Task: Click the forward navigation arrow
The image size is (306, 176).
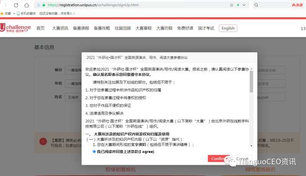Action: point(5,5)
